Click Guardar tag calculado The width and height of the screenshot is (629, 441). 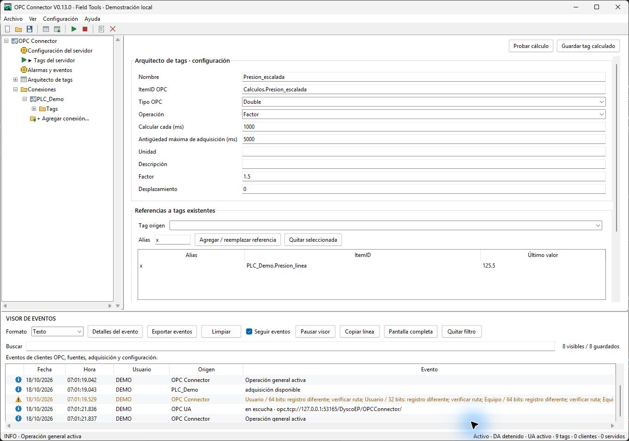[x=588, y=46]
